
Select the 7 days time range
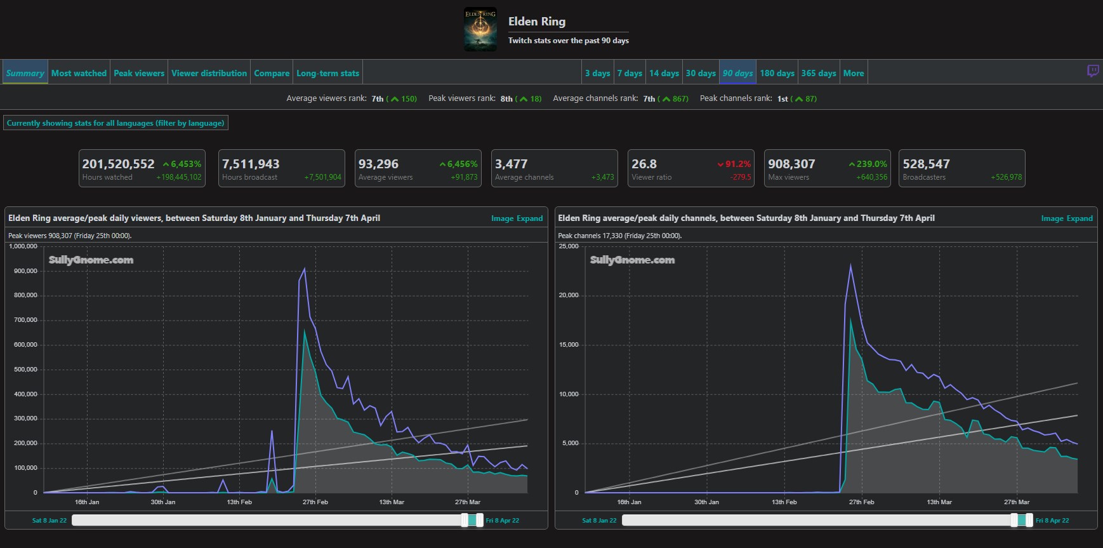[630, 73]
